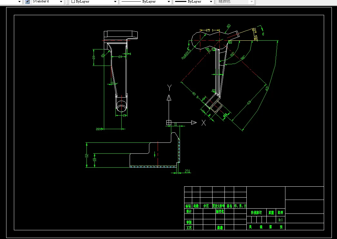This screenshot has width=337, height=239.
Task: Open the greyed-out plot style dropdown
Action: [x=252, y=2]
